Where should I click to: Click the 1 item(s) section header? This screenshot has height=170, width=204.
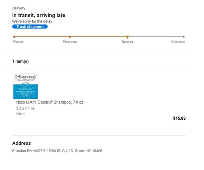[x=20, y=61]
